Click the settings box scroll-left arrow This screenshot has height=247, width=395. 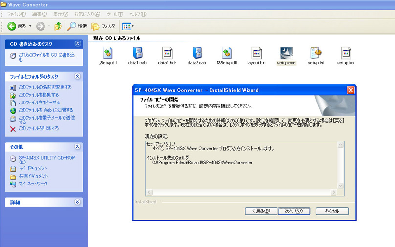click(149, 192)
